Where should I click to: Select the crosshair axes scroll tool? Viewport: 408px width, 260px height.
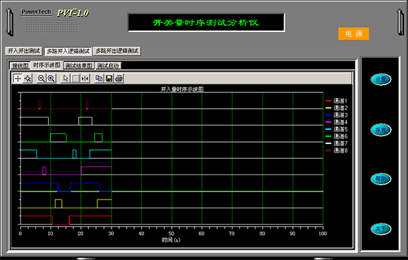[18, 79]
